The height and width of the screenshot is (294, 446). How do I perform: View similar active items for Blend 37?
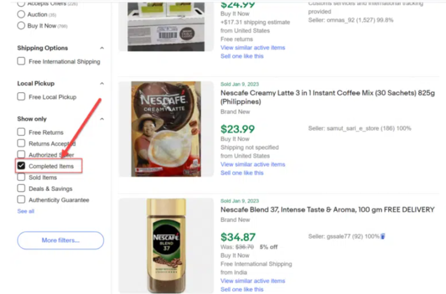tap(253, 281)
